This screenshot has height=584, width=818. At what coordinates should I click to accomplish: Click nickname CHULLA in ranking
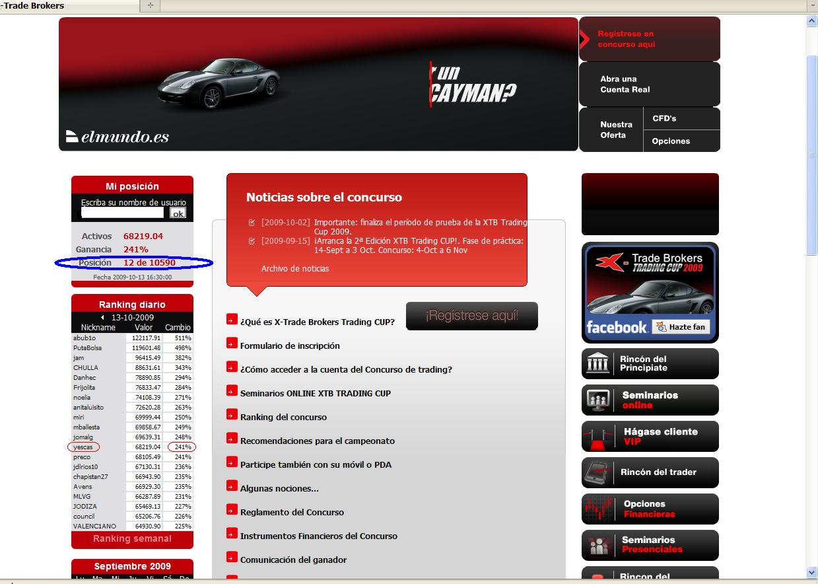point(85,367)
